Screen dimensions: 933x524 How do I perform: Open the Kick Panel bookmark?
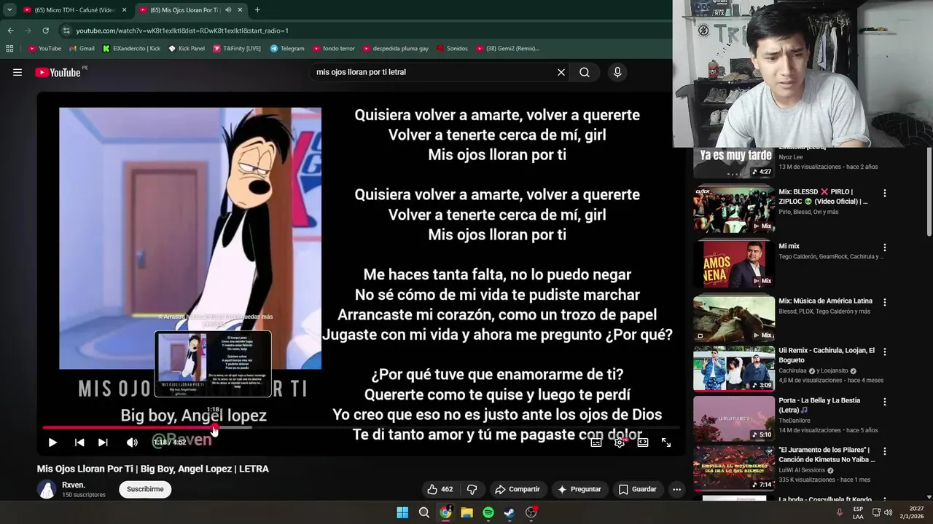186,49
